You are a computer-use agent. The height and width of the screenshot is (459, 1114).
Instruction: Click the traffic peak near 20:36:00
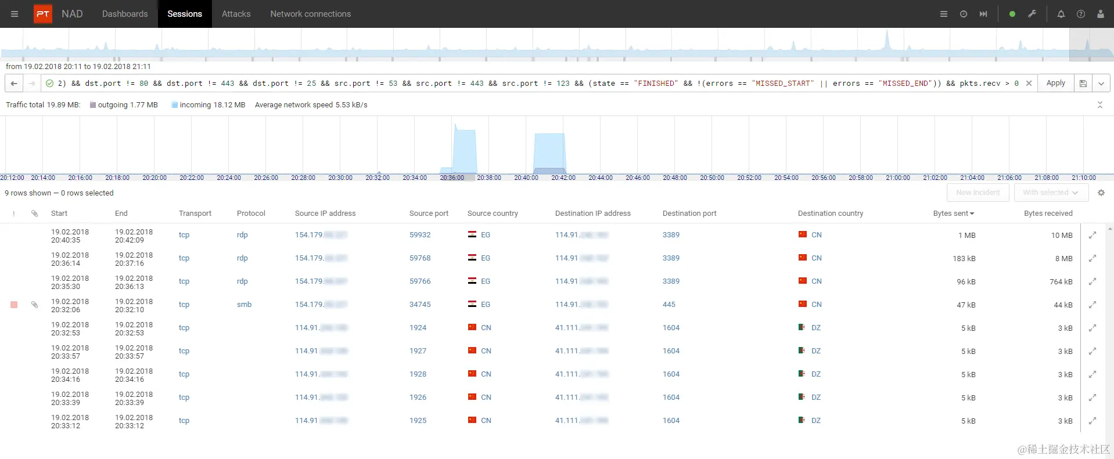click(465, 150)
